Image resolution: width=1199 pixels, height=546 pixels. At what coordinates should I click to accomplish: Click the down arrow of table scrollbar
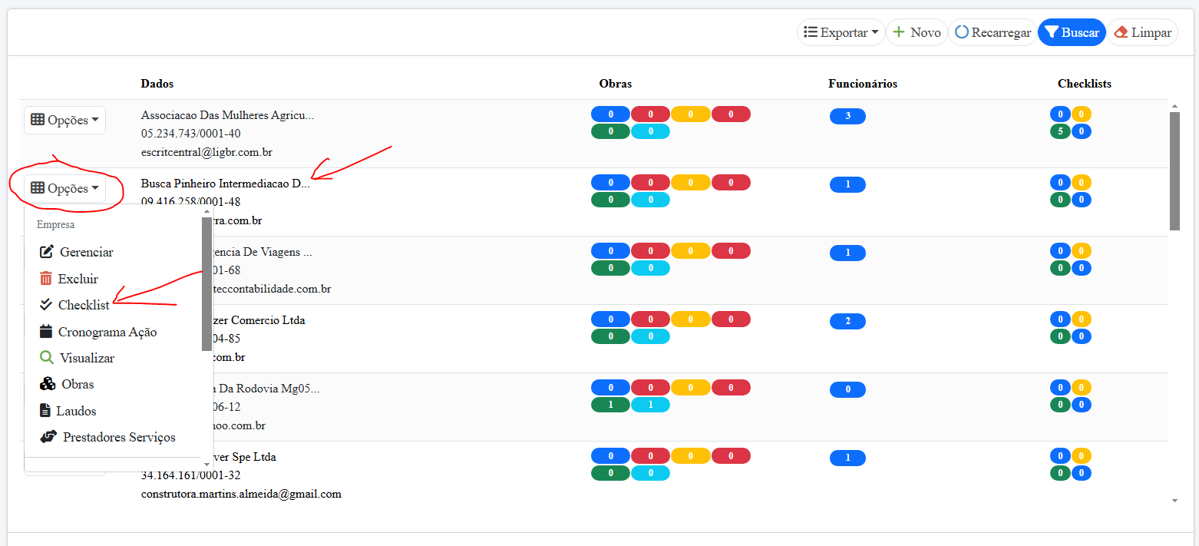pyautogui.click(x=1174, y=501)
